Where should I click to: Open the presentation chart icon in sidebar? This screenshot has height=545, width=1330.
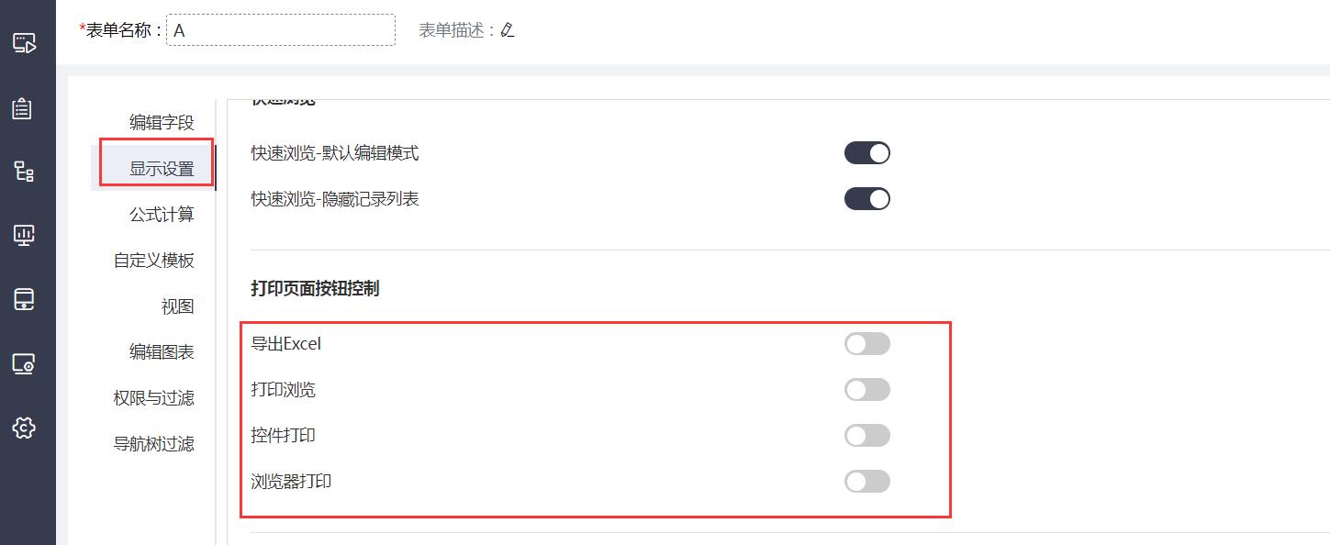(x=24, y=236)
